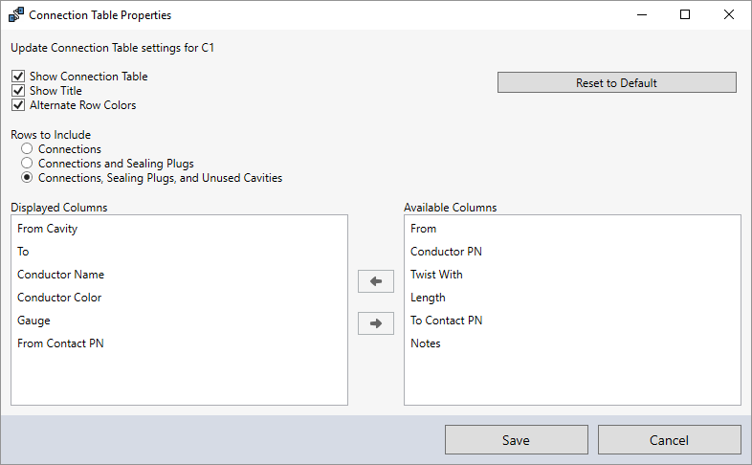752x465 pixels.
Task: Select Notes in Available Columns
Action: pyautogui.click(x=573, y=343)
